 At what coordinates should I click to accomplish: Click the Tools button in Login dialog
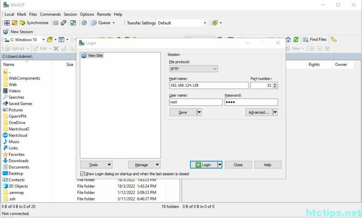click(x=96, y=165)
